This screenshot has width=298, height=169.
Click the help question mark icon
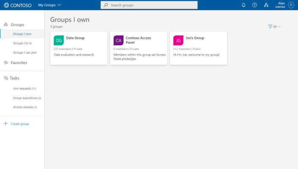pyautogui.click(x=254, y=5)
